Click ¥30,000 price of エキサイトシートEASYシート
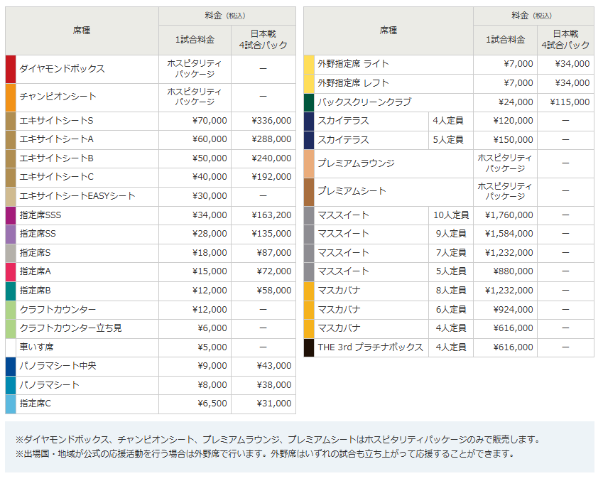Viewport: 603px width, 481px height. (210, 196)
